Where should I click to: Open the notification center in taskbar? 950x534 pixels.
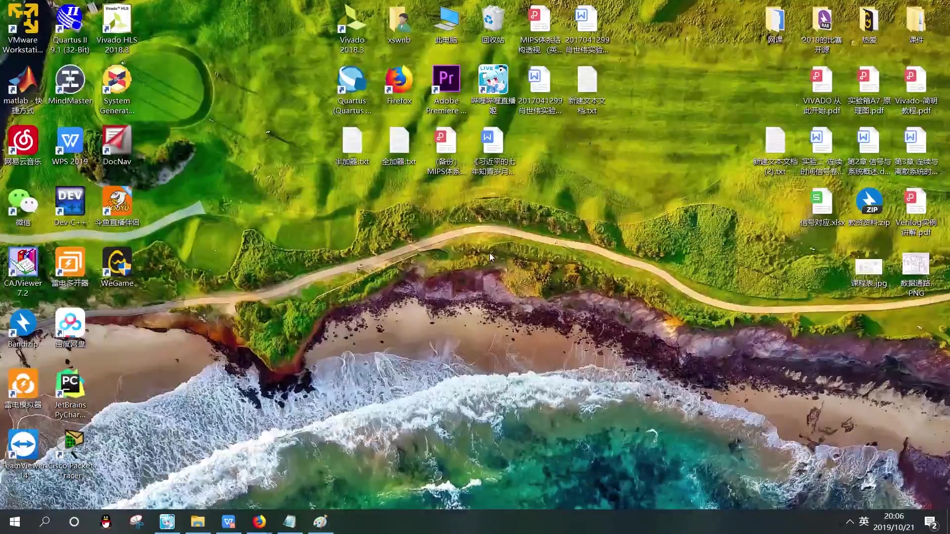(x=930, y=522)
